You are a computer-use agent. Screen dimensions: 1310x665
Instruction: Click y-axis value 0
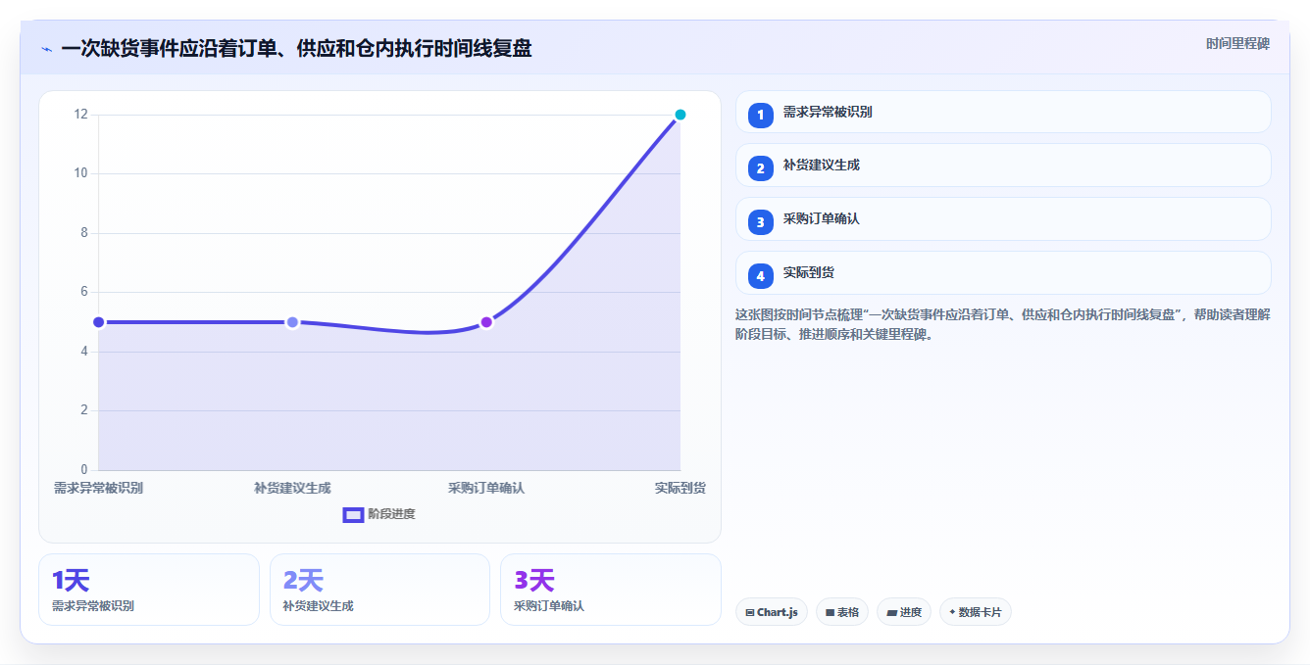(x=83, y=469)
